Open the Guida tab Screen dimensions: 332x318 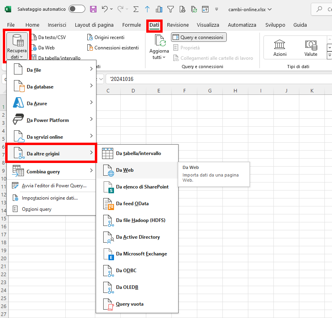[300, 25]
